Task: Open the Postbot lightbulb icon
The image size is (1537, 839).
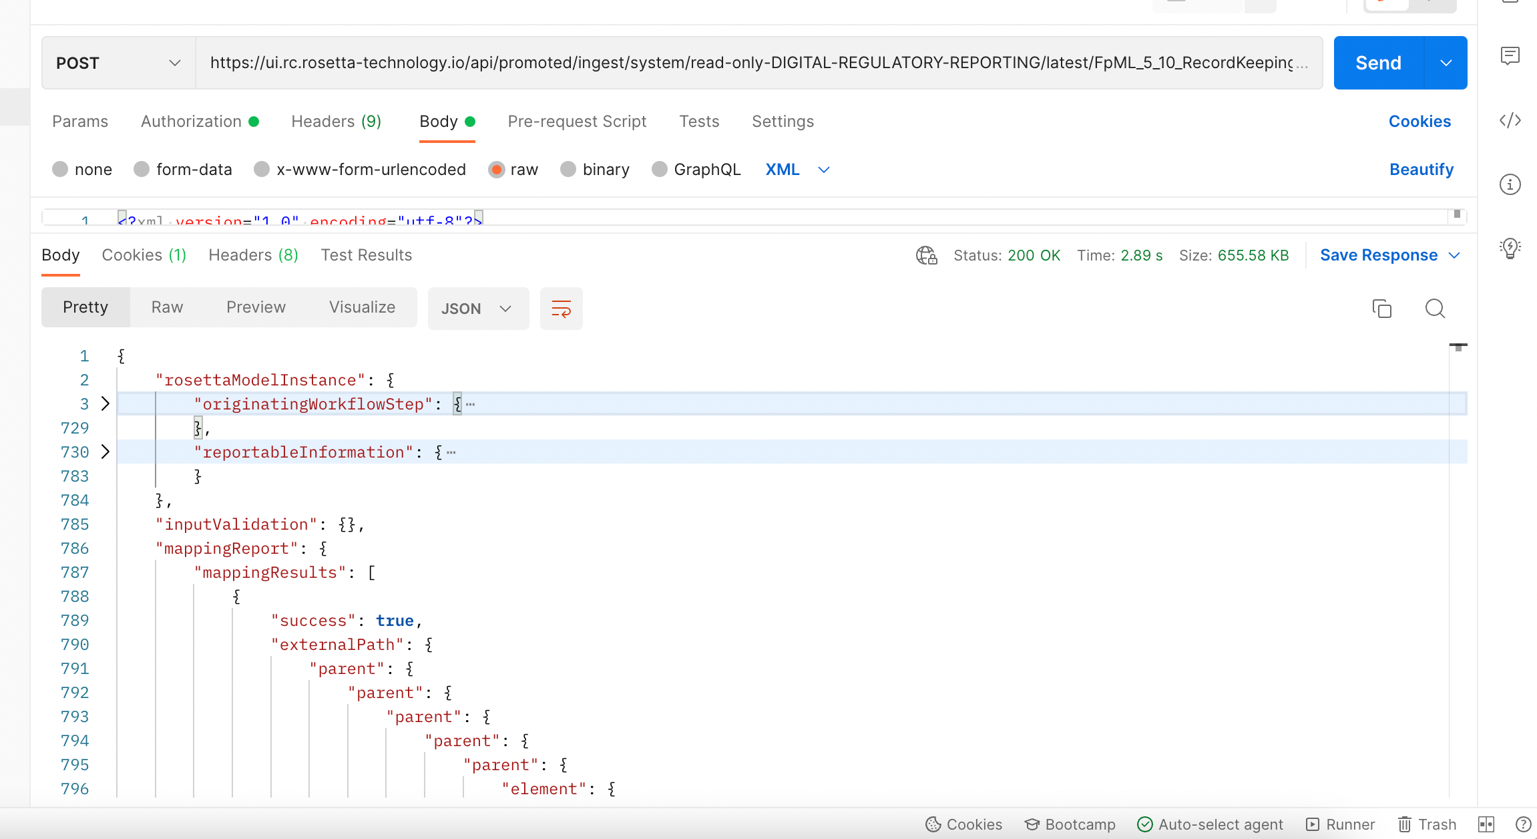Action: (1512, 248)
